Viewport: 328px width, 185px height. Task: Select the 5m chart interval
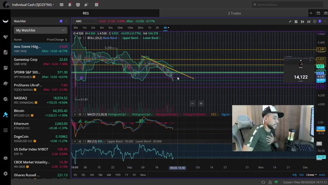point(110,28)
